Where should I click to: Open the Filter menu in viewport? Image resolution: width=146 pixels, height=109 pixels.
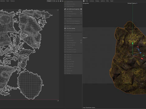click(107, 1)
